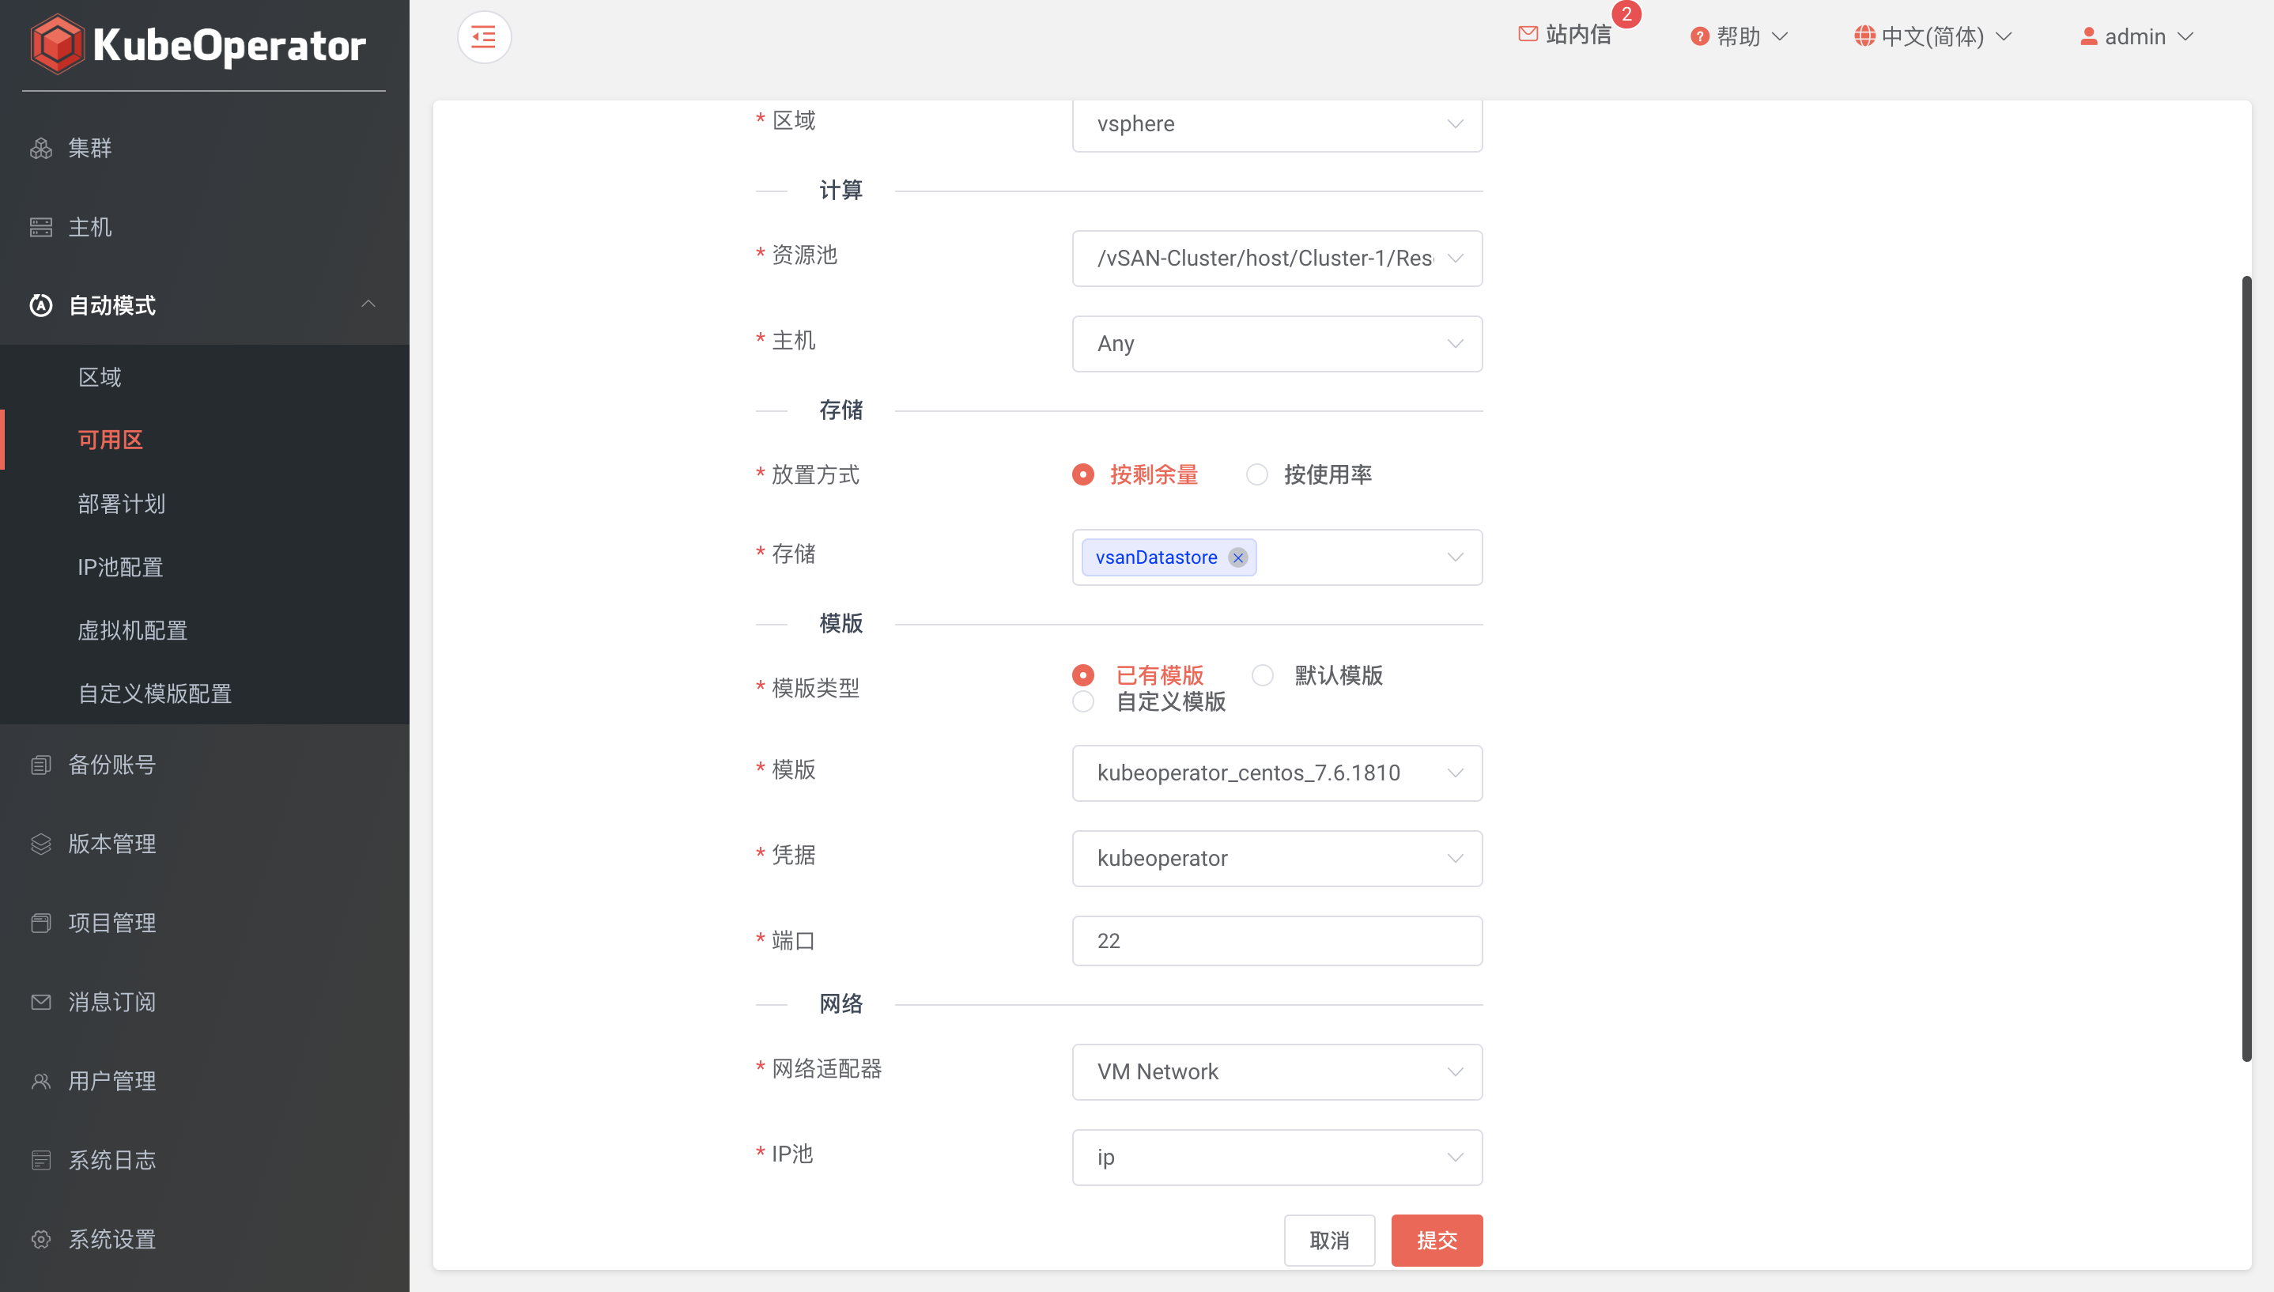This screenshot has height=1292, width=2274.
Task: Click the 用户管理 users icon
Action: [41, 1081]
